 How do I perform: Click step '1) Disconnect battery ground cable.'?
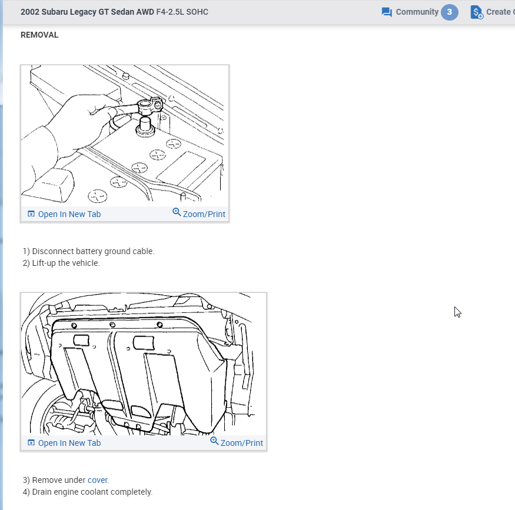point(89,251)
